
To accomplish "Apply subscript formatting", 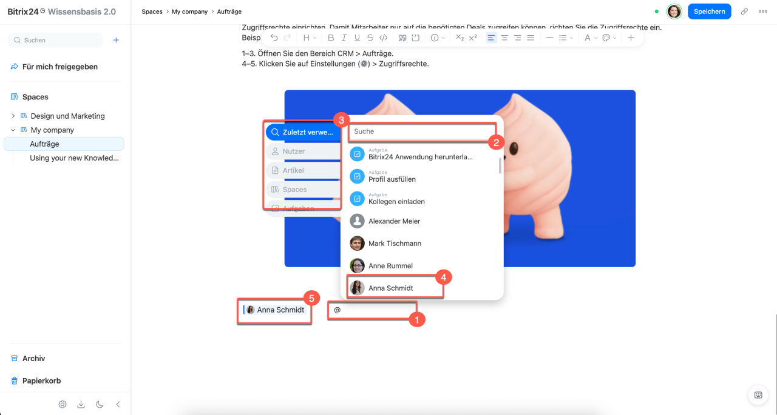I will 460,38.
